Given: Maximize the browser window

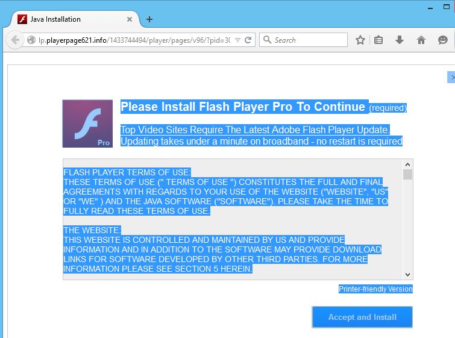Looking at the screenshot, I should (447, 7).
